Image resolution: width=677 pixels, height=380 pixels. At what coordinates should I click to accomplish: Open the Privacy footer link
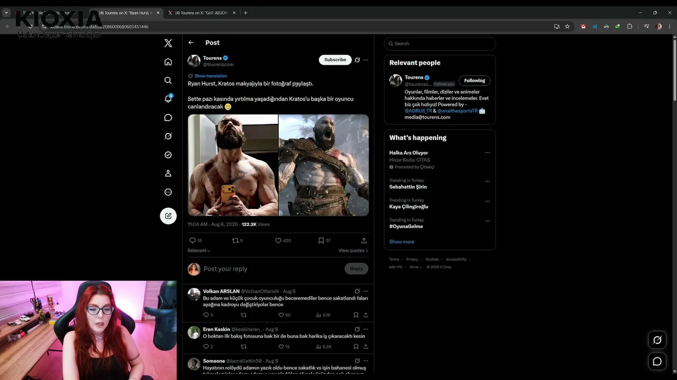[x=412, y=259]
